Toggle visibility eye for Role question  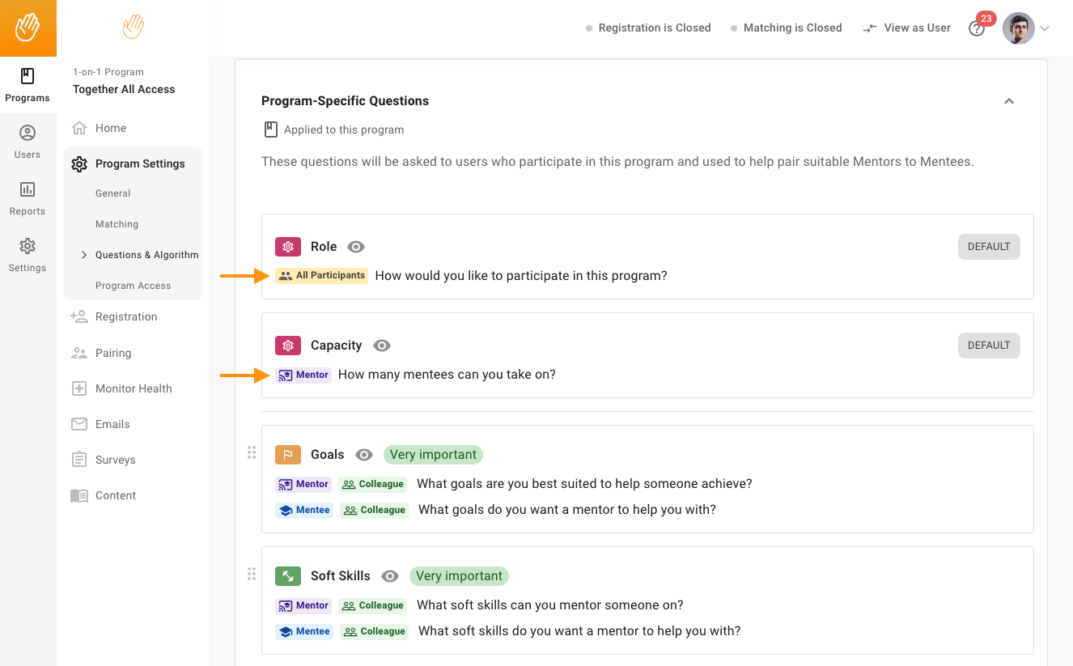tap(356, 247)
